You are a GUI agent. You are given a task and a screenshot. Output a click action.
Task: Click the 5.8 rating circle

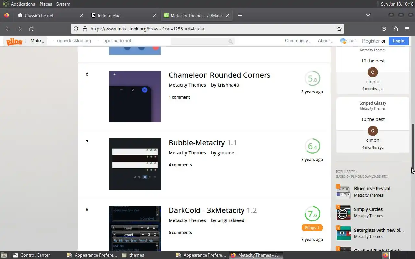coord(313,79)
